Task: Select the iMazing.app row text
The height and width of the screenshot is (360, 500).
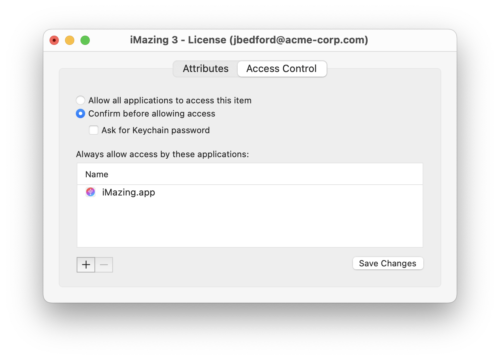Action: click(x=128, y=192)
